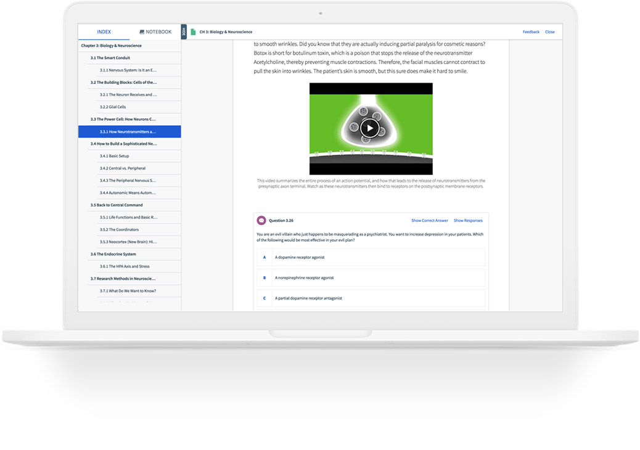The width and height of the screenshot is (640, 450).
Task: Select answer B norepinephrine receptor agonist
Action: (x=371, y=278)
